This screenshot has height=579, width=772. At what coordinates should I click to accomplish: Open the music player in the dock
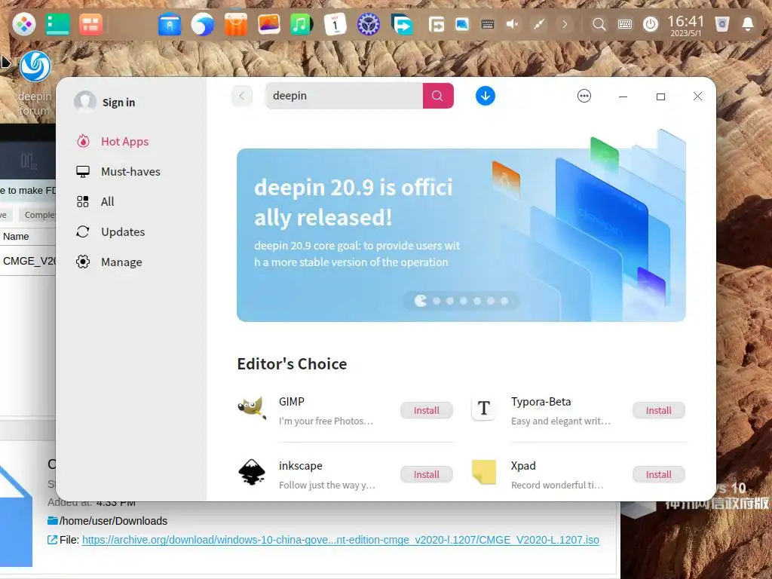[302, 23]
